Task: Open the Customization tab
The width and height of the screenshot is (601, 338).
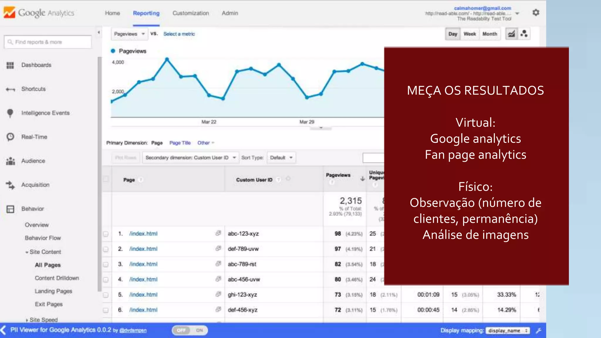Action: point(191,13)
